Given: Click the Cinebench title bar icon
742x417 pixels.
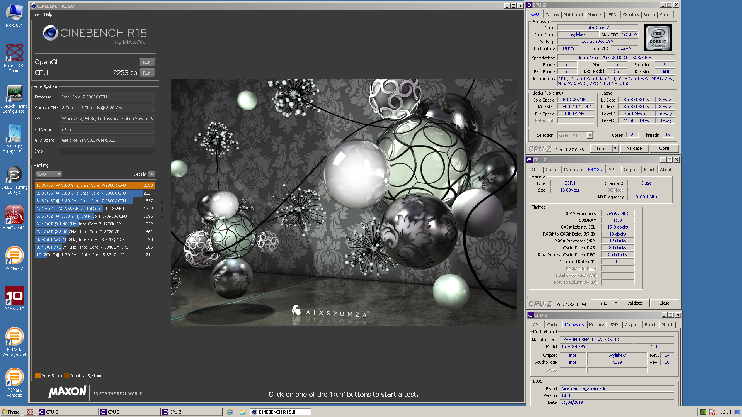Looking at the screenshot, I should tap(34, 6).
